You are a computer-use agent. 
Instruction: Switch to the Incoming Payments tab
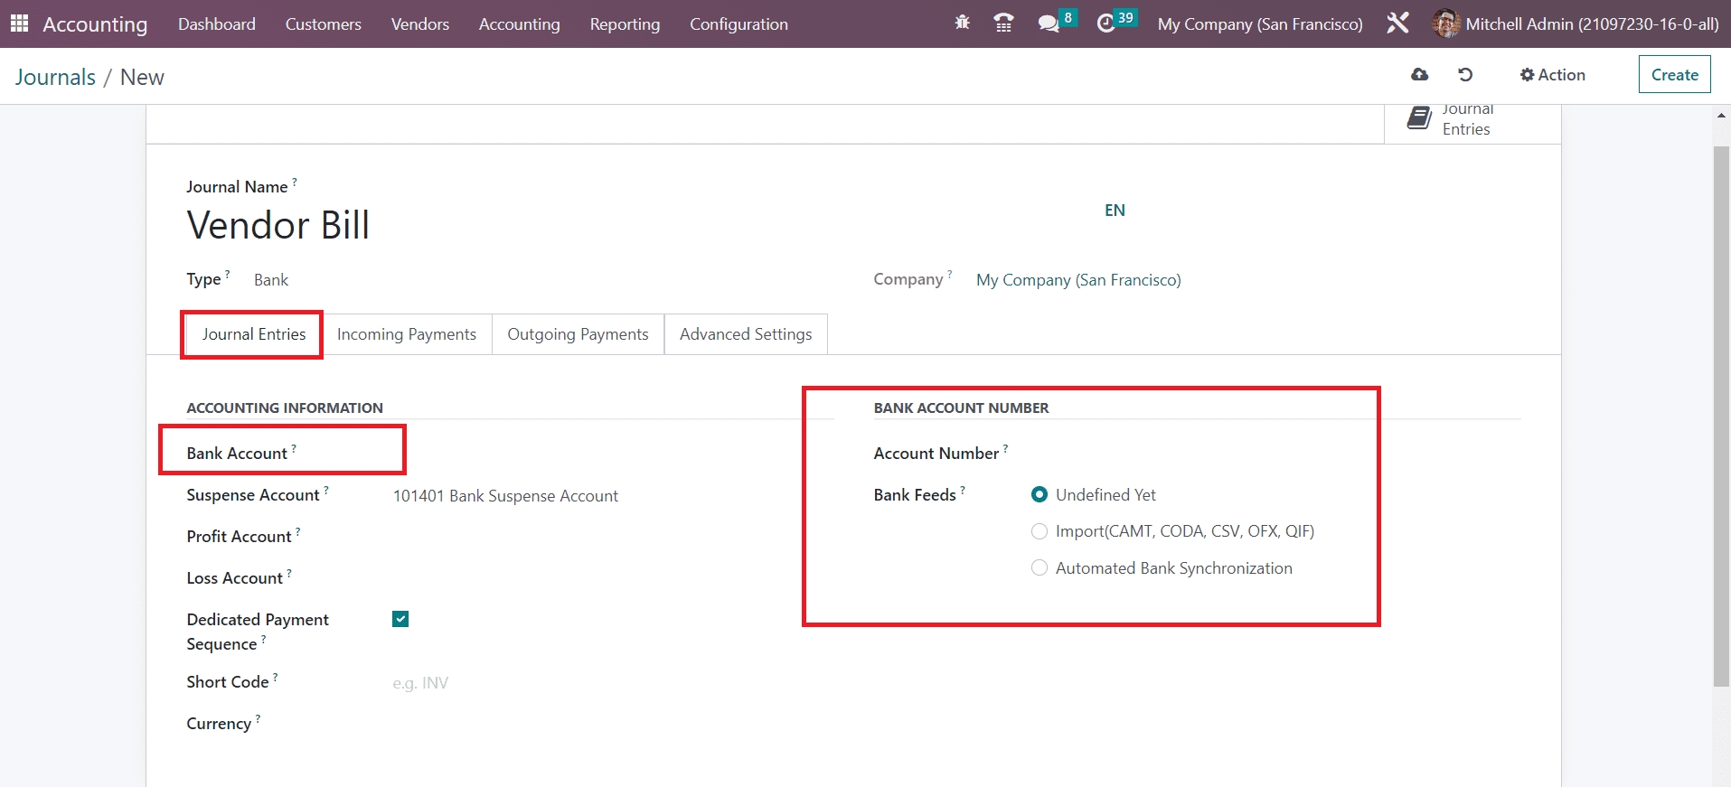pyautogui.click(x=406, y=334)
